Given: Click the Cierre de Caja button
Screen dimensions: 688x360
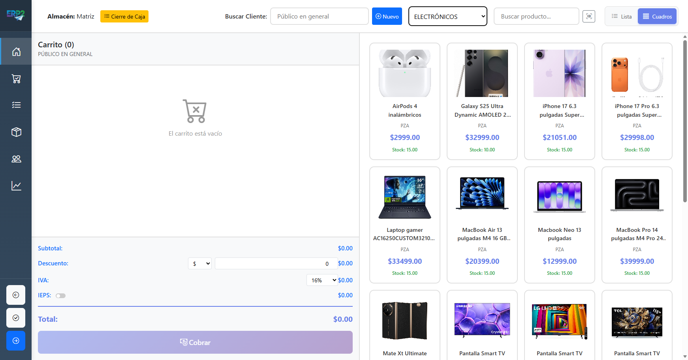Looking at the screenshot, I should (x=124, y=17).
